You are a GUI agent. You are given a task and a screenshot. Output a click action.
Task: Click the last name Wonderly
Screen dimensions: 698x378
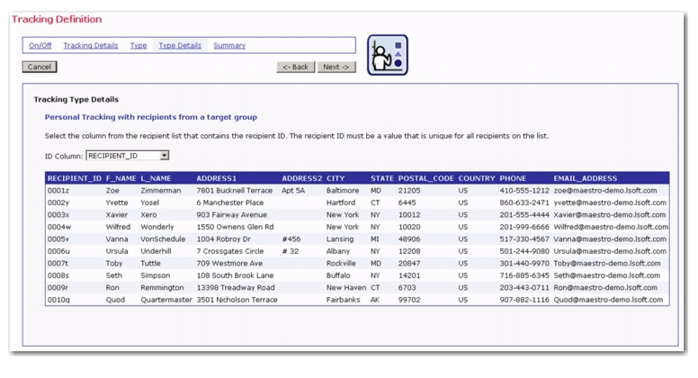pyautogui.click(x=157, y=227)
